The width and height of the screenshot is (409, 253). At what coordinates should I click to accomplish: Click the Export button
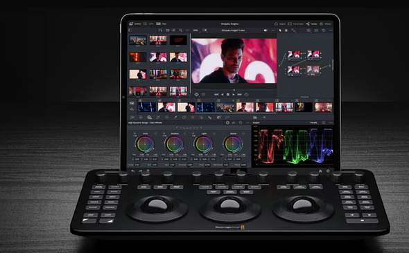pyautogui.click(x=279, y=24)
